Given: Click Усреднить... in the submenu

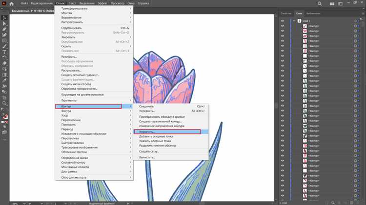Looking at the screenshot, I should [171, 111].
